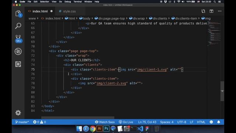Click the Open Changes compare icon
Image resolution: width=236 pixels, height=133 pixels.
tap(203, 11)
